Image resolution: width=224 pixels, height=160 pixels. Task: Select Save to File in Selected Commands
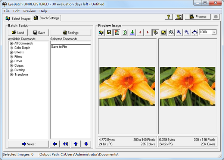(60, 47)
